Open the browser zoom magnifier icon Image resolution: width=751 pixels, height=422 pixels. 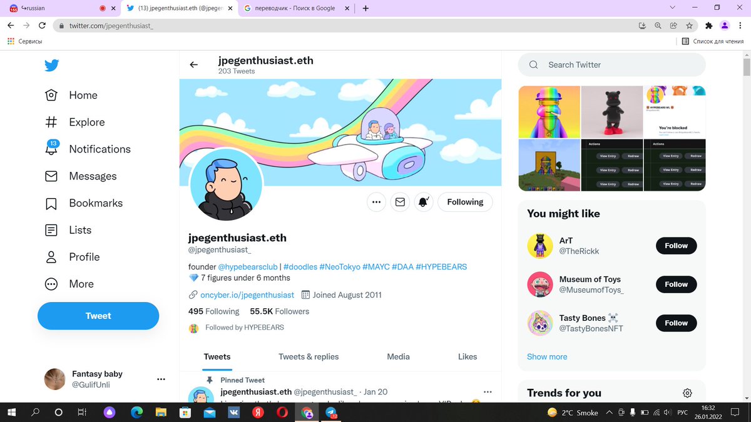pyautogui.click(x=658, y=26)
